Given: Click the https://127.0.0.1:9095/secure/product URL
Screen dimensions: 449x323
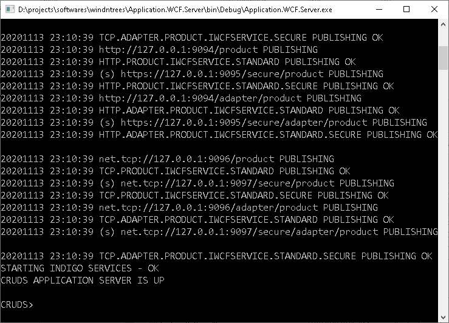Looking at the screenshot, I should pos(222,74).
